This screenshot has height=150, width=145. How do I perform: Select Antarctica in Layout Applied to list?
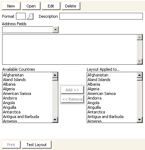(112, 112)
